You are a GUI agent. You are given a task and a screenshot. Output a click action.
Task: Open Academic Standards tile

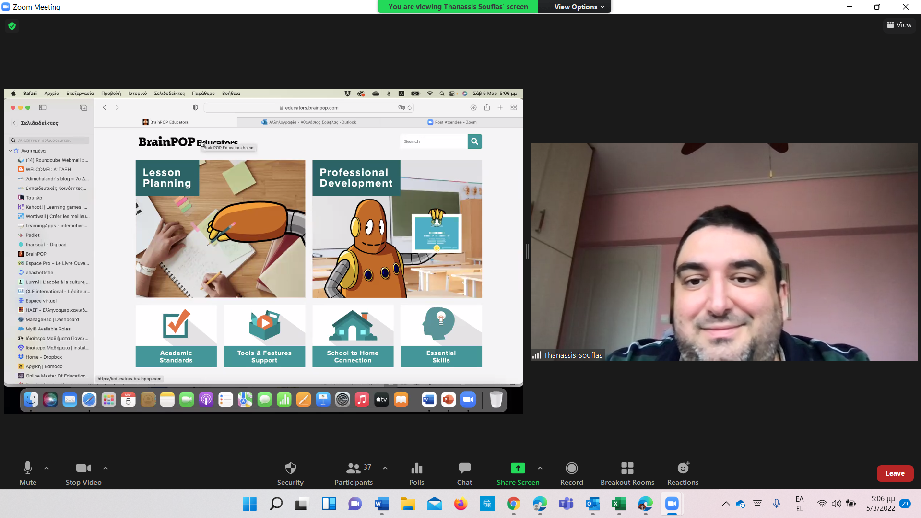(x=176, y=336)
